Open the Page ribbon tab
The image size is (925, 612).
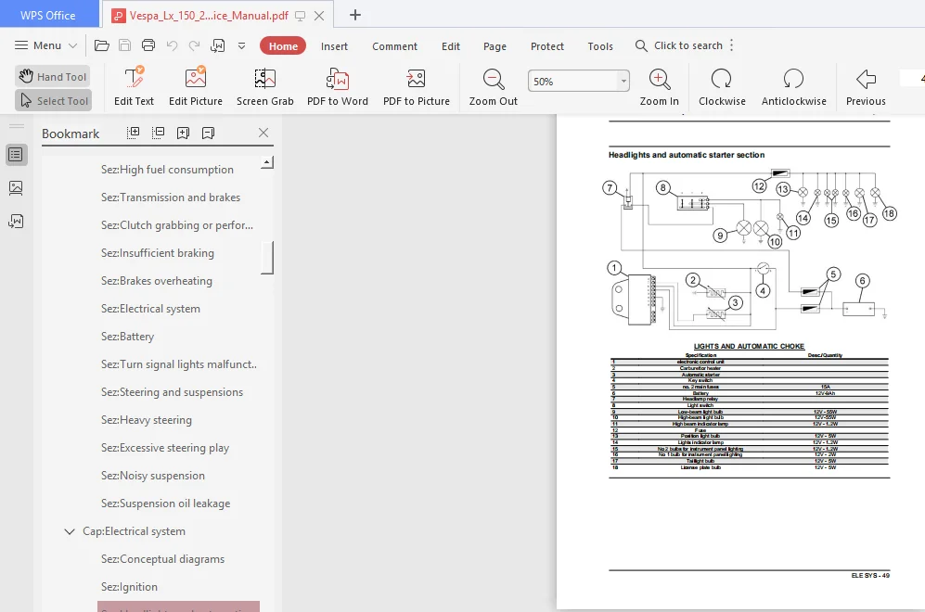click(495, 46)
